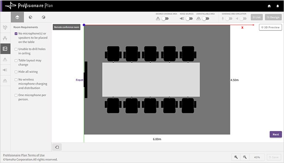
Task: Enable 'Hide all wiring' checkbox
Action: point(16,72)
